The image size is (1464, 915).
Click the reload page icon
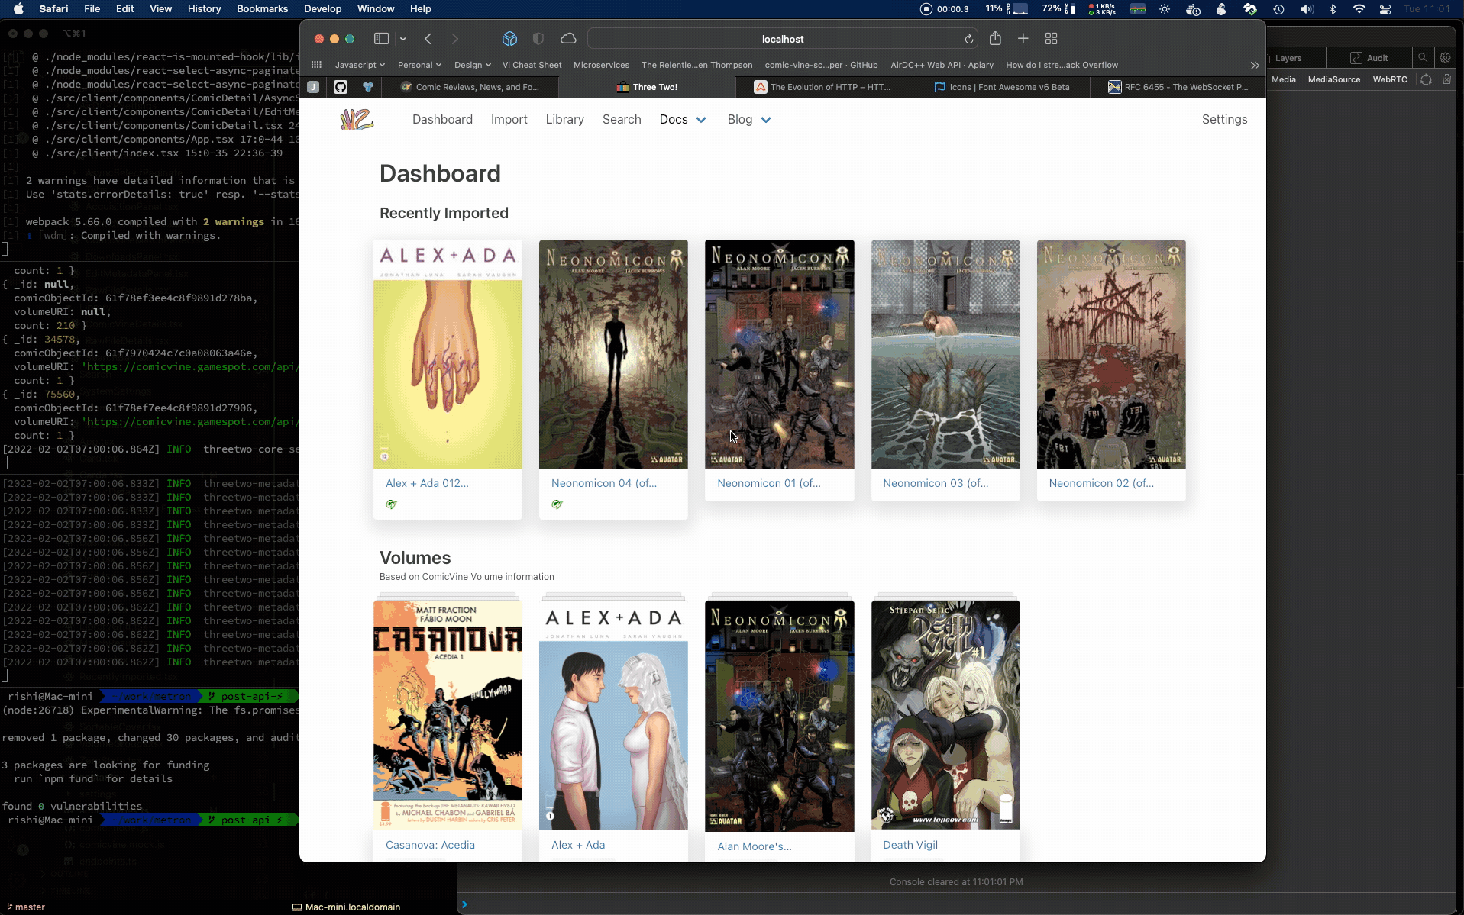click(x=968, y=39)
